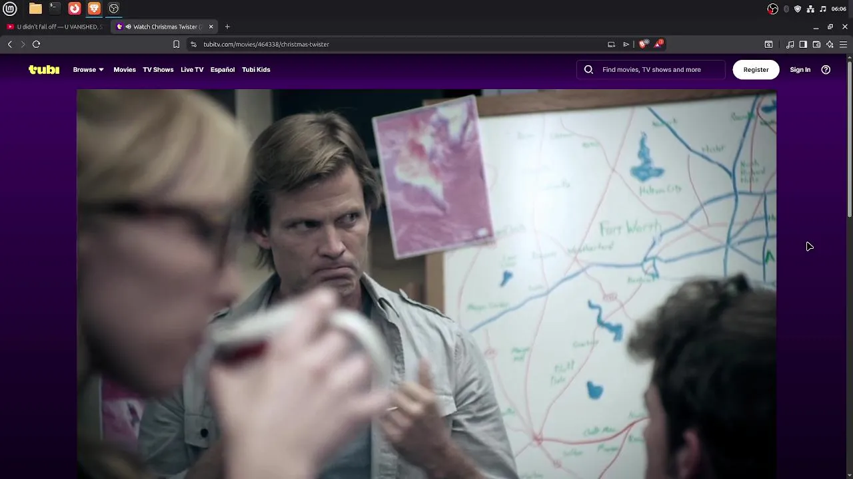Open the terminal from the panel

click(55, 9)
